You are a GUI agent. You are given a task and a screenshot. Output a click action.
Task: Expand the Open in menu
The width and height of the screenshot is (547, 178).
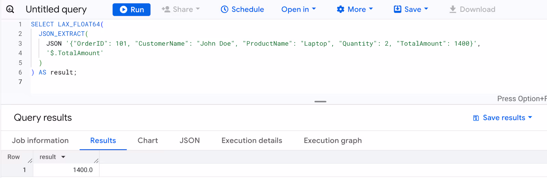pos(298,10)
